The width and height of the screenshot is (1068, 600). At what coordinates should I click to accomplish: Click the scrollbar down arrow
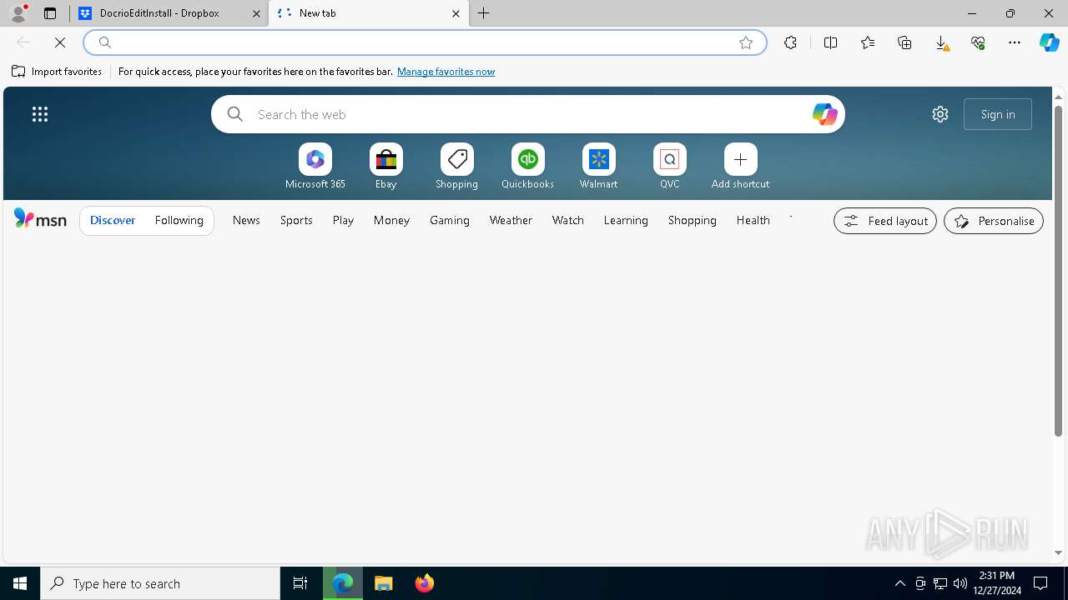[1058, 552]
